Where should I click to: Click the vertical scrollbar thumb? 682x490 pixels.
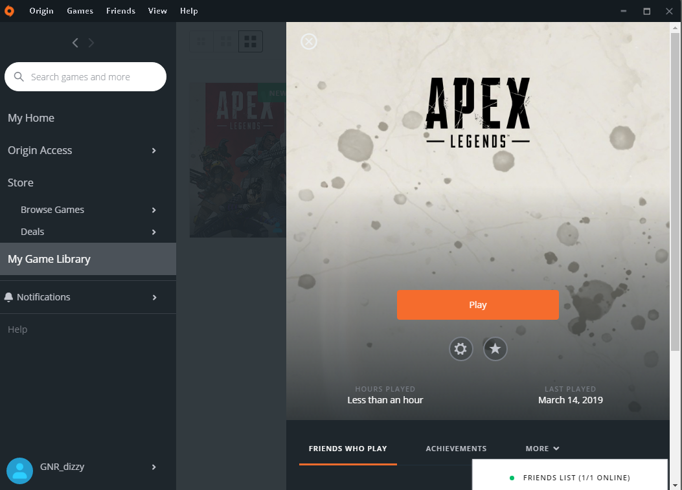675,192
